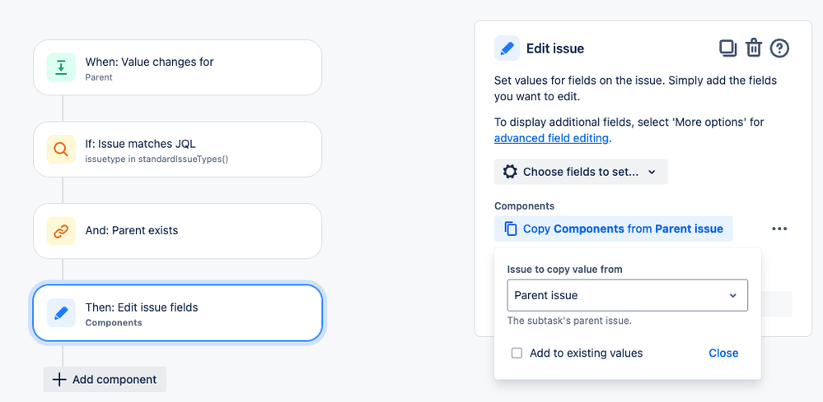Screen dimensions: 823x402
Task: Select If: Issue matches JQL step
Action: (x=177, y=149)
